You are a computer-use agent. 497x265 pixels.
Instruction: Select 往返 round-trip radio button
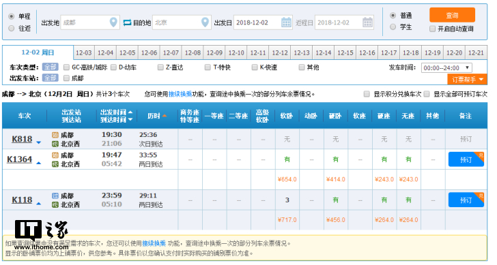point(12,28)
